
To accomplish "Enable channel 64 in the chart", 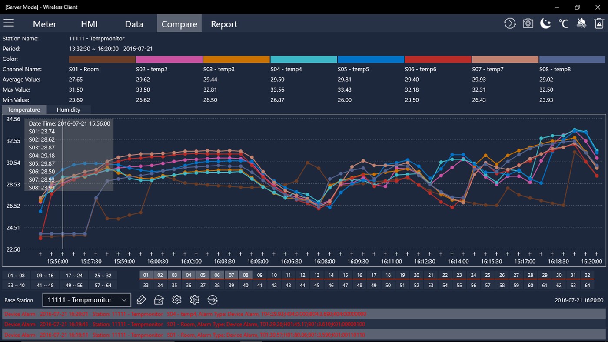I will [x=588, y=285].
